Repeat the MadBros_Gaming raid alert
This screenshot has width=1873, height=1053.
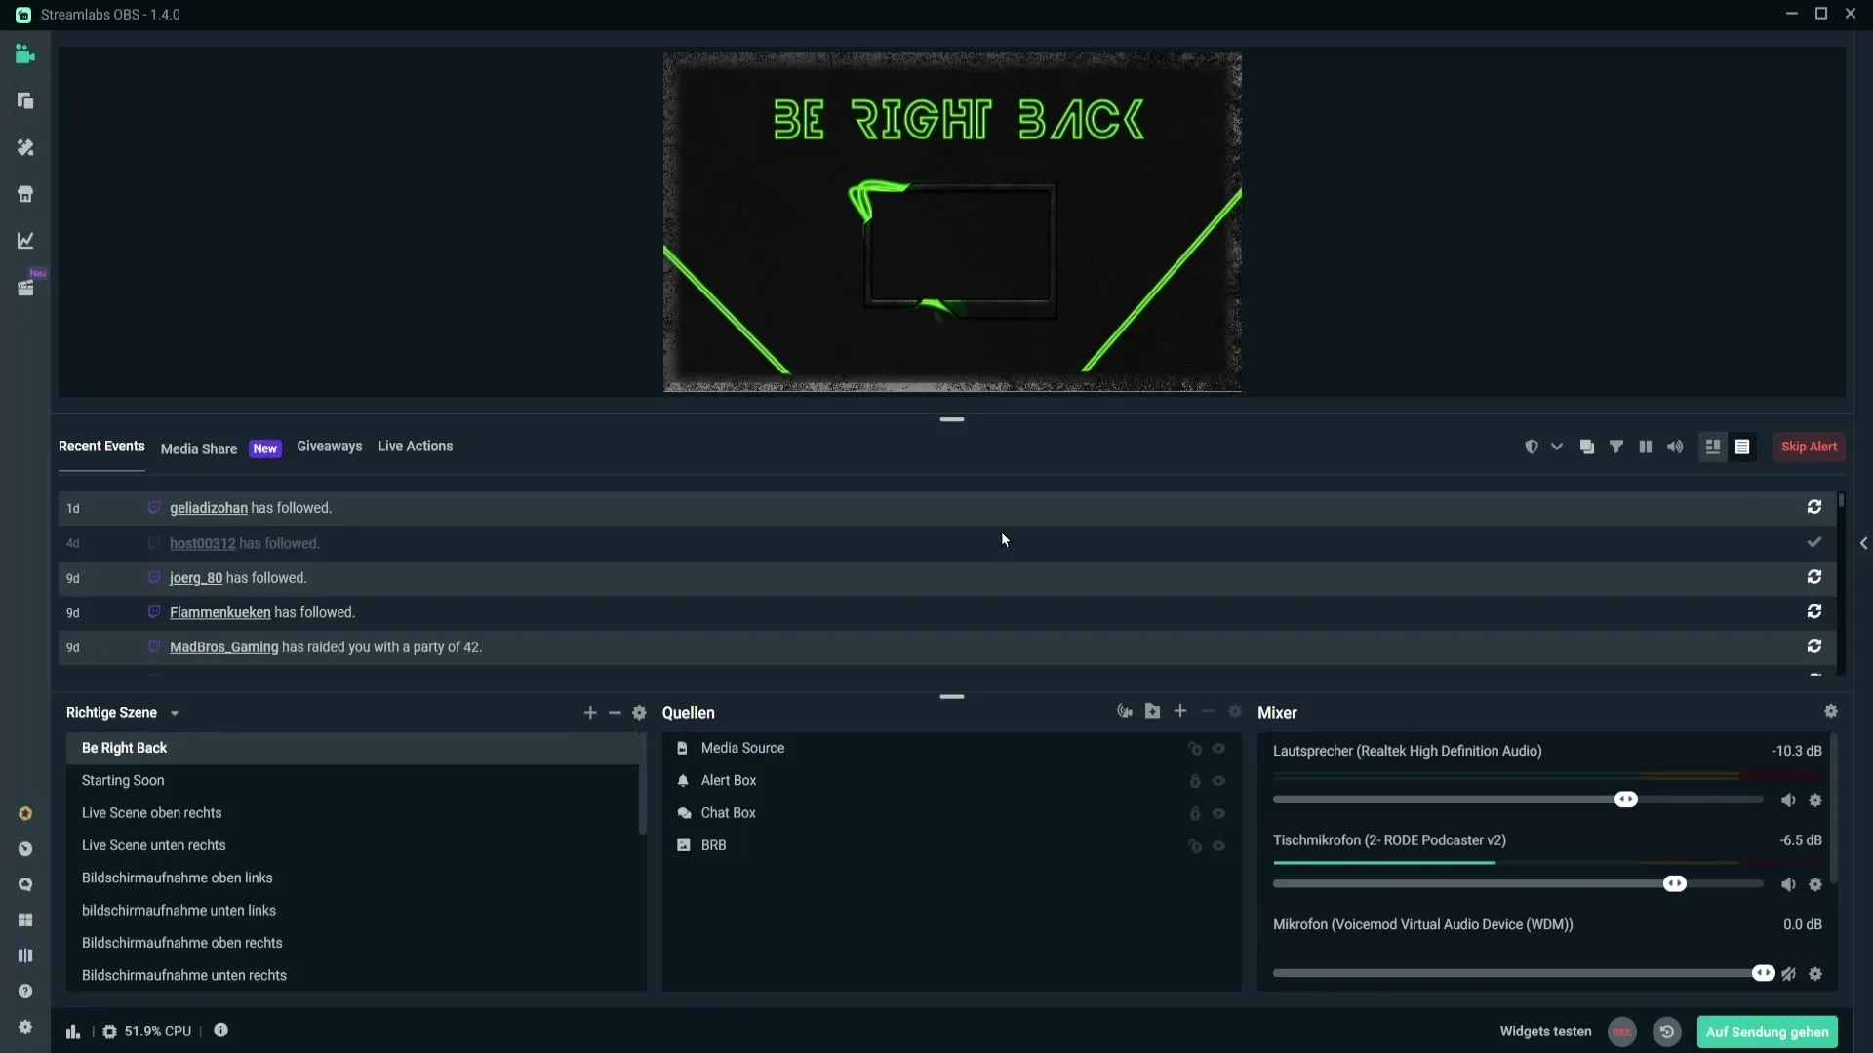[x=1814, y=646]
